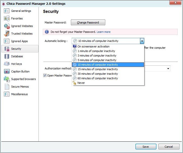Click the open padlock icon beside Never
The image size is (183, 153).
[74, 83]
